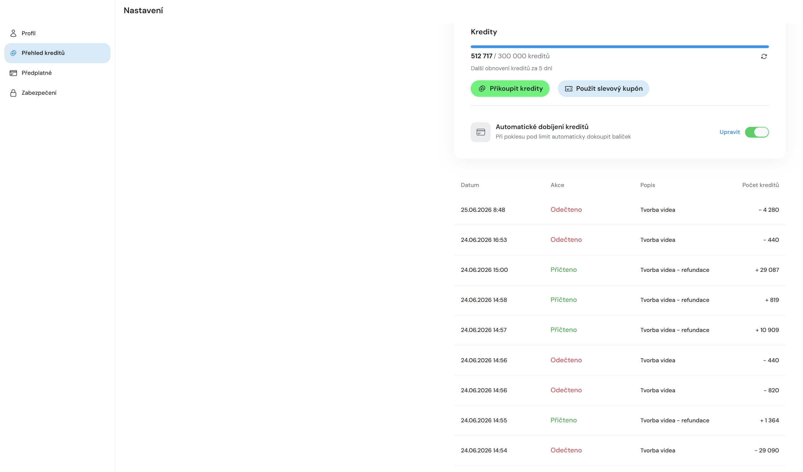
Task: Click the date 24.06.2026 14:57
Action: (483, 330)
